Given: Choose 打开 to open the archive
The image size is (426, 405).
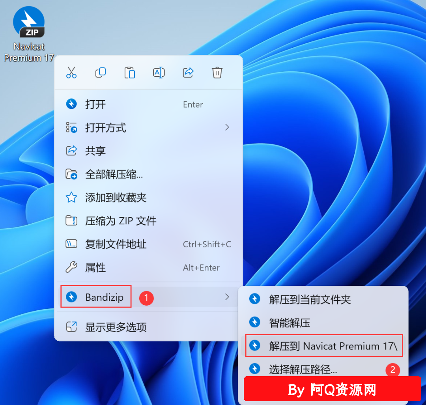Looking at the screenshot, I should pos(148,104).
